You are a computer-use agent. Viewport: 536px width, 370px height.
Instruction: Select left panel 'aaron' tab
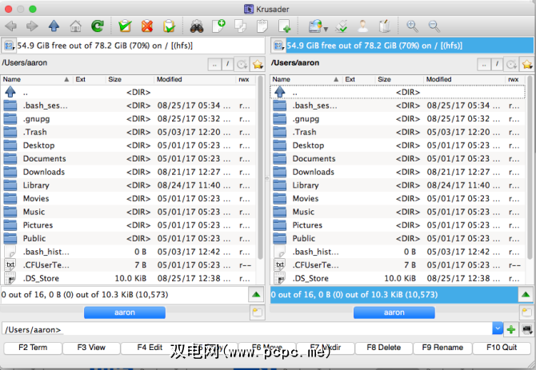coord(125,312)
